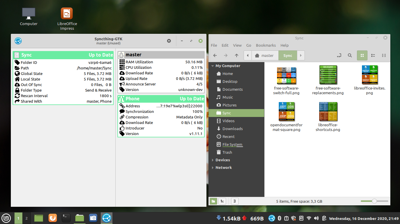The width and height of the screenshot is (400, 224).
Task: Click the Syncthing-GTK taskbar button
Action: click(x=106, y=218)
